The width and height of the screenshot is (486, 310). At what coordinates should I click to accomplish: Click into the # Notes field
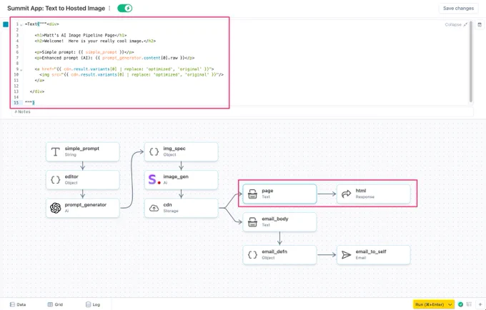(243, 112)
